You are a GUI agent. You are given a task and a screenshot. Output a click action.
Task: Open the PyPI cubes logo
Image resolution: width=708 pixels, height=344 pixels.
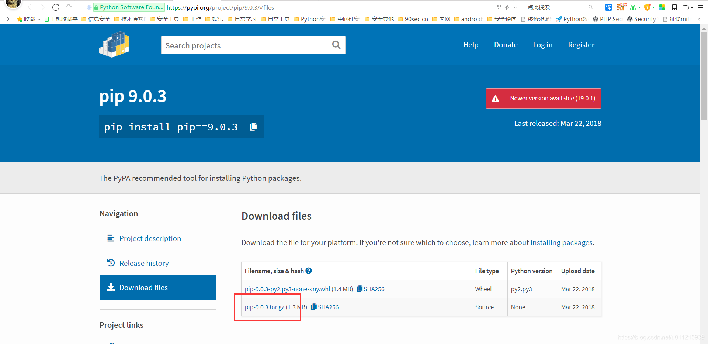[114, 44]
